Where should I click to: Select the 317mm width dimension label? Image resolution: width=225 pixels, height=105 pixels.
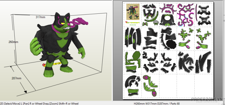click(40, 17)
